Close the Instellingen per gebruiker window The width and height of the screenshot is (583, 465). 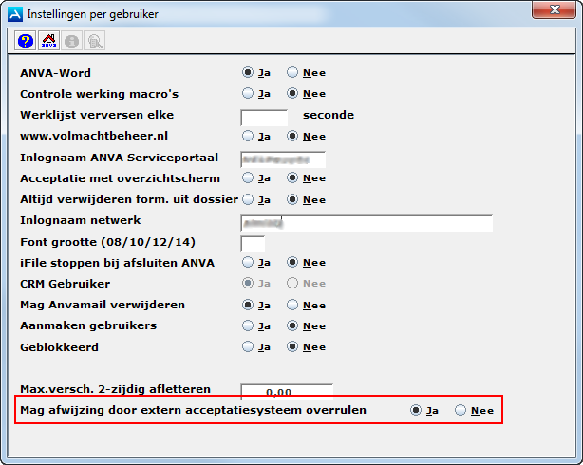coord(554,12)
